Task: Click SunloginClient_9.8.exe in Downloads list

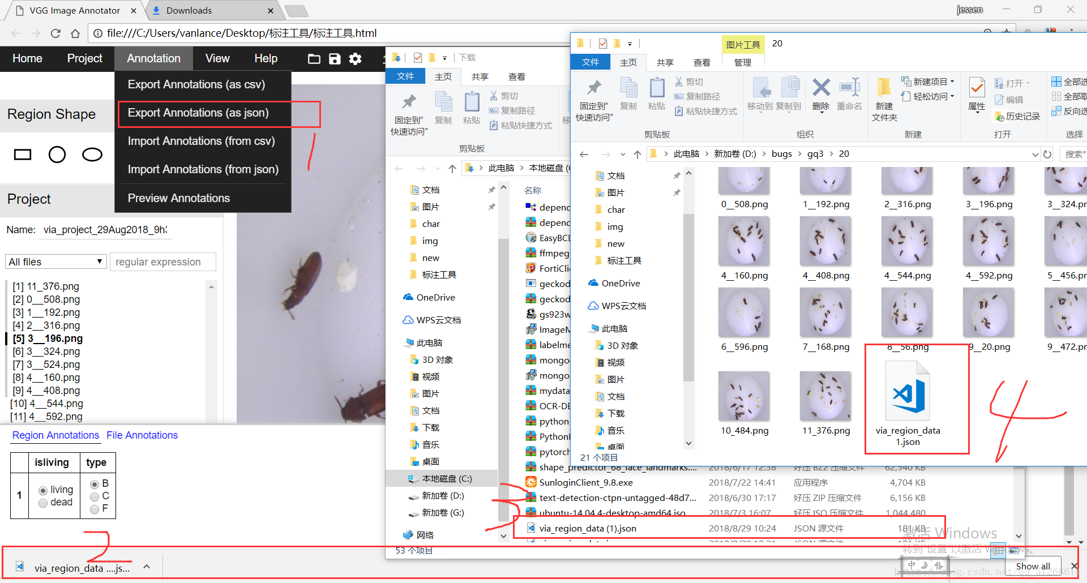Action: pyautogui.click(x=586, y=482)
